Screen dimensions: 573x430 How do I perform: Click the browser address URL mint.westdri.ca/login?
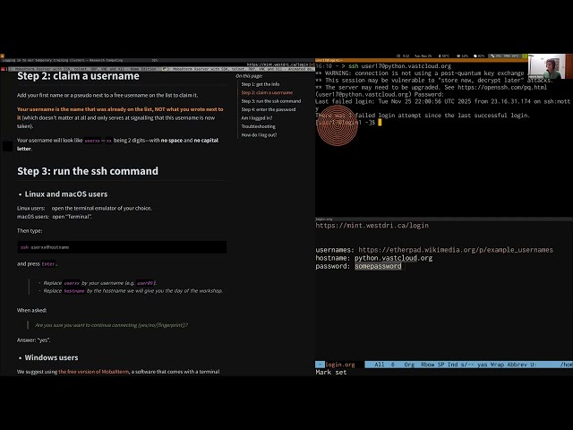pyautogui.click(x=278, y=64)
